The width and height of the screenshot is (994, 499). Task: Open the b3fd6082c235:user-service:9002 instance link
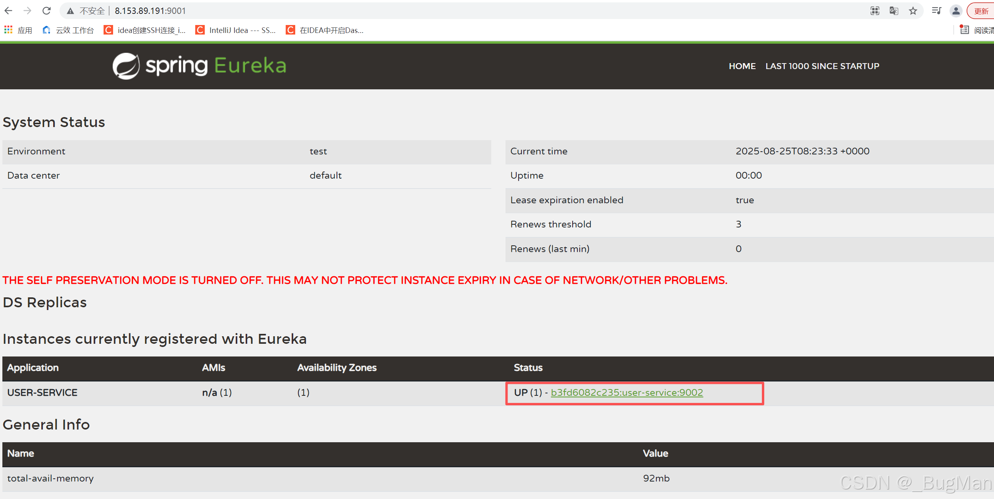point(627,393)
